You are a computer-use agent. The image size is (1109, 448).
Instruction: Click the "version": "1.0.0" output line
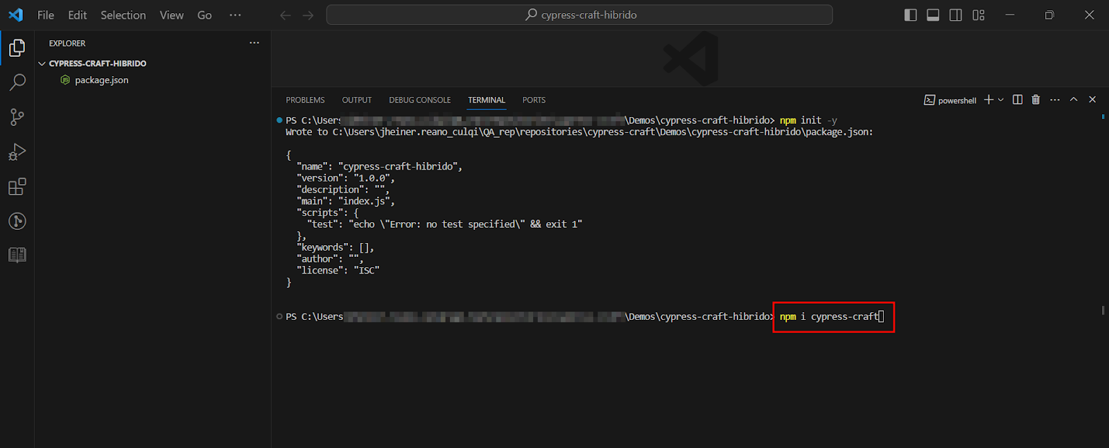coord(345,178)
